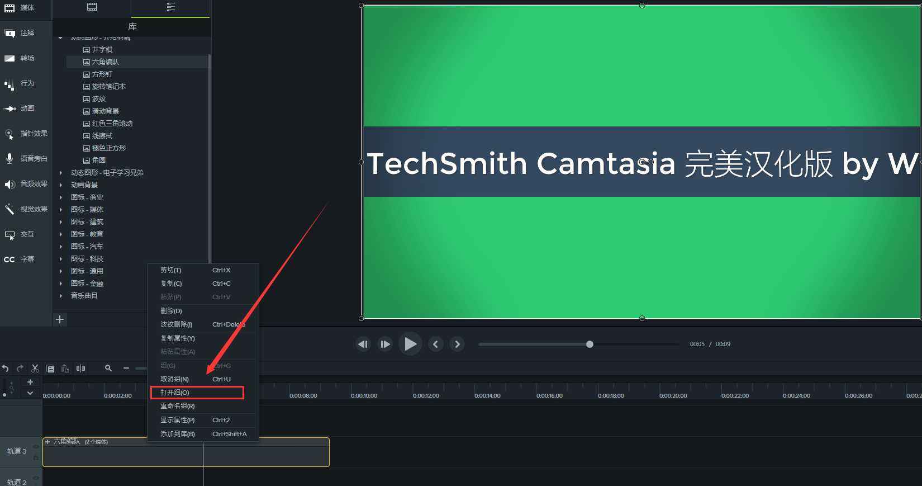Image resolution: width=922 pixels, height=486 pixels.
Task: Expand the 图标 - 建筑 folder
Action: pos(61,222)
